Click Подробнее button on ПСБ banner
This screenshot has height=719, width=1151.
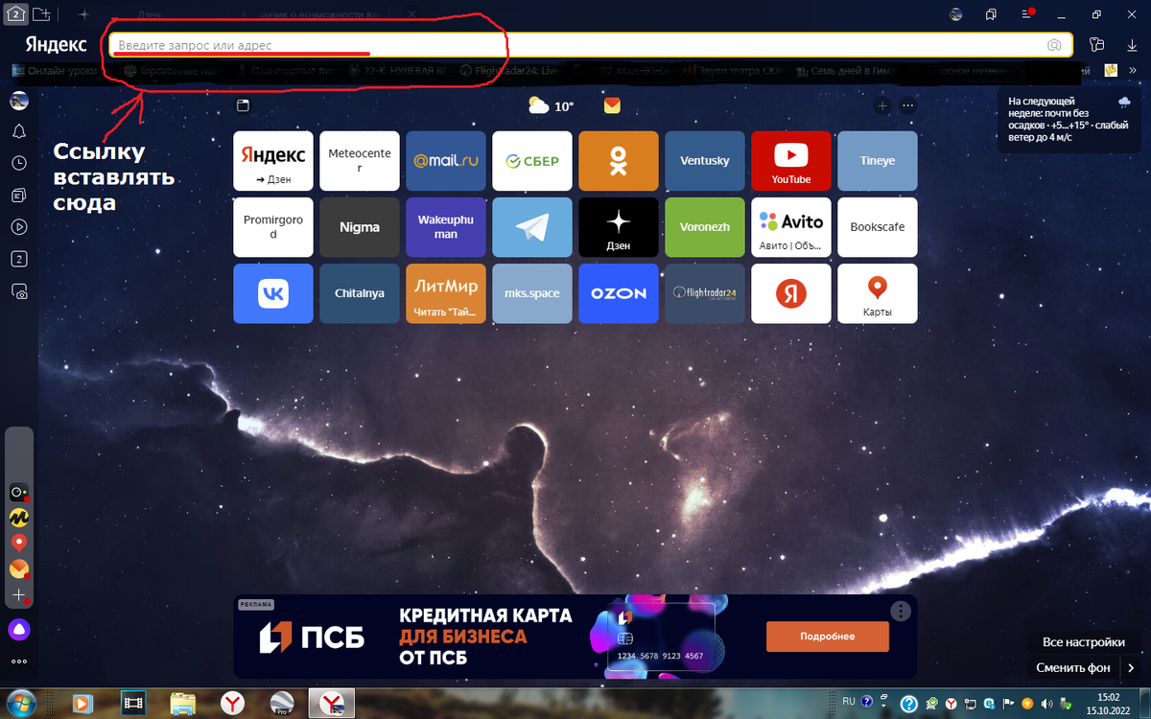click(x=827, y=637)
